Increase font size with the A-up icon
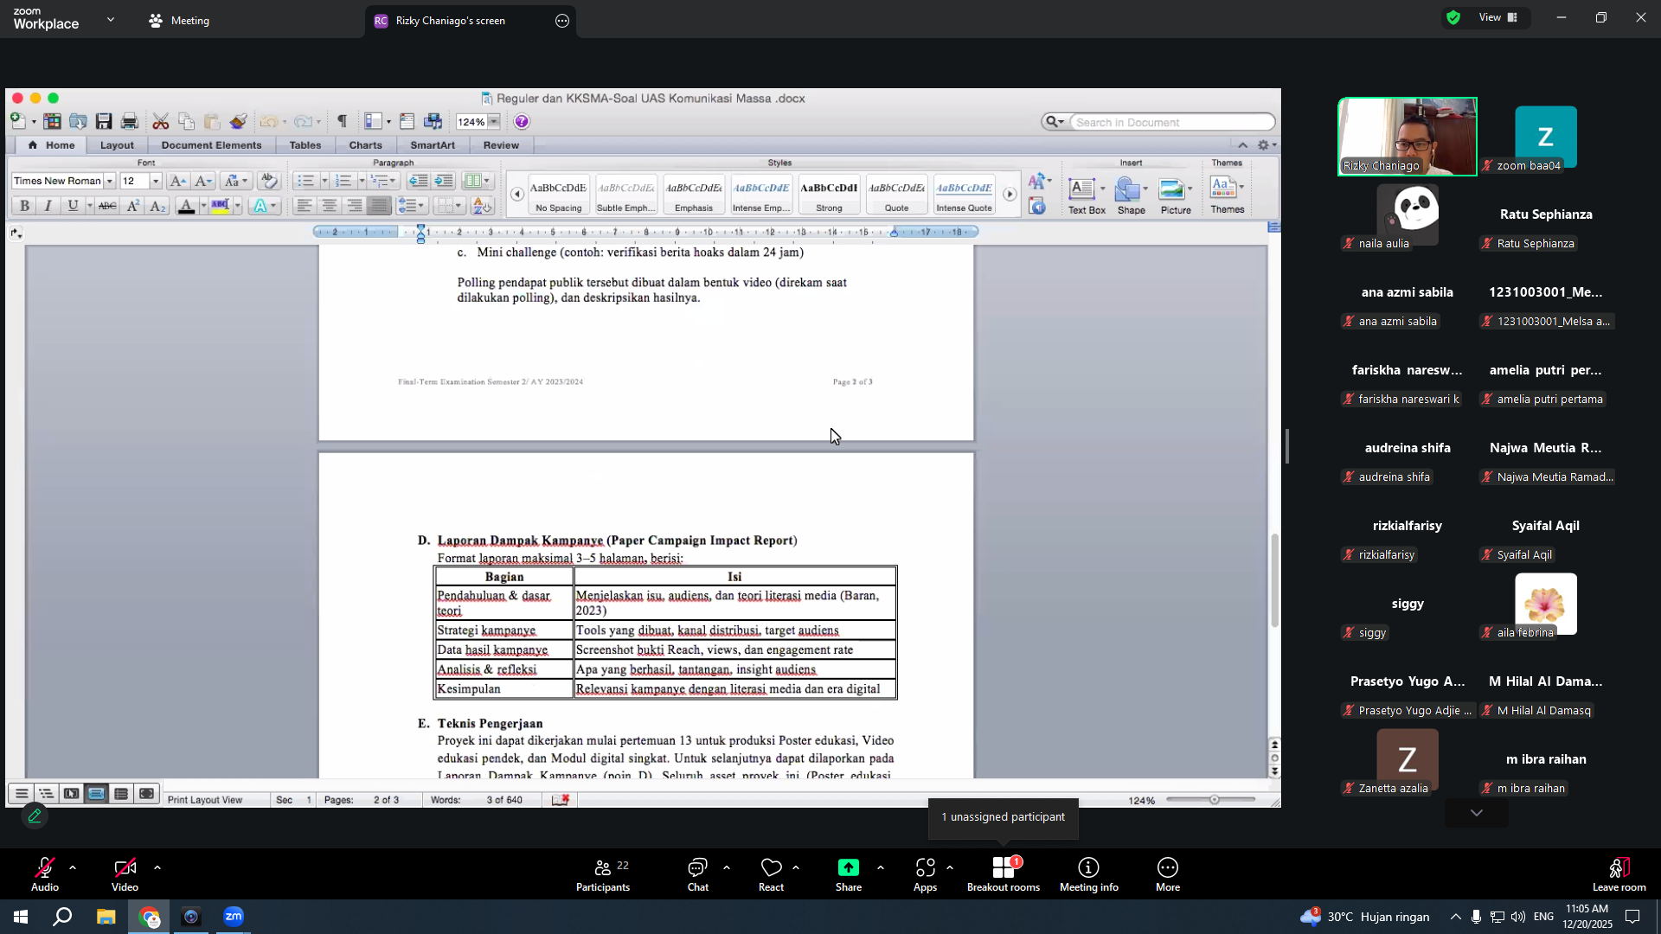Viewport: 1661px width, 934px height. [177, 181]
